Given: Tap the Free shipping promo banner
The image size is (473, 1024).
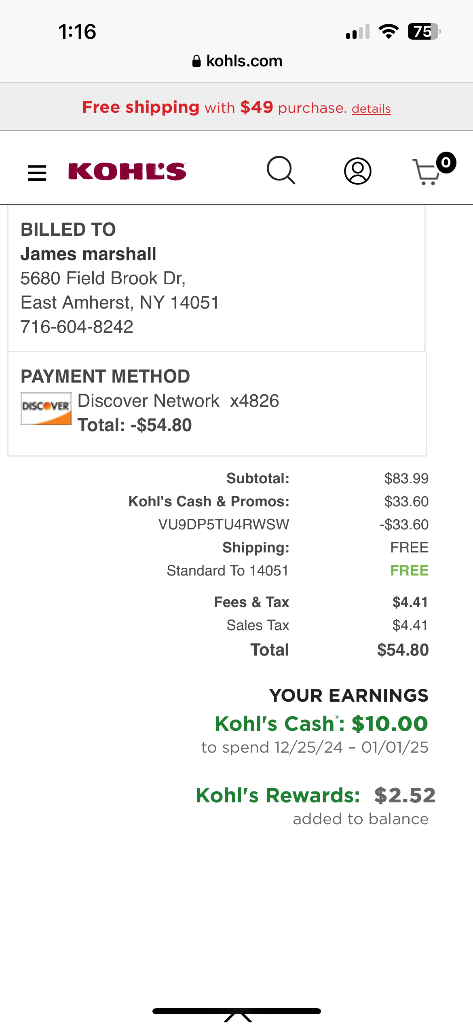Looking at the screenshot, I should coord(236,107).
